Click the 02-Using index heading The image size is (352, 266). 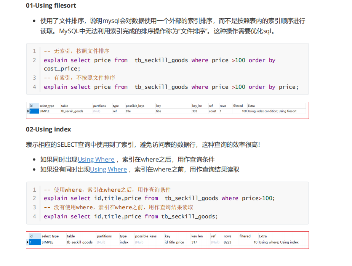(x=48, y=130)
